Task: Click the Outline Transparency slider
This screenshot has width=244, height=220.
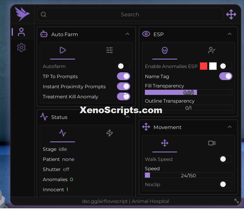Action: (x=188, y=108)
